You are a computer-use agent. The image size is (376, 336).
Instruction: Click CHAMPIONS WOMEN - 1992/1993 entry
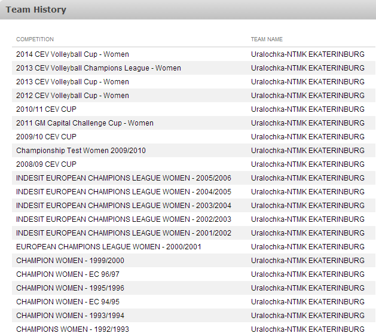pyautogui.click(x=72, y=329)
